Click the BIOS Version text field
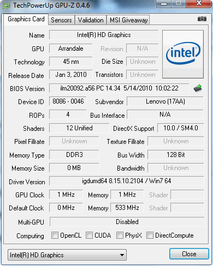Image resolution: width=213 pixels, height=266 pixels. pyautogui.click(x=119, y=88)
